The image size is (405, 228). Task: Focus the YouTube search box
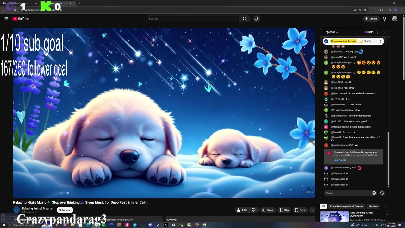pos(193,19)
